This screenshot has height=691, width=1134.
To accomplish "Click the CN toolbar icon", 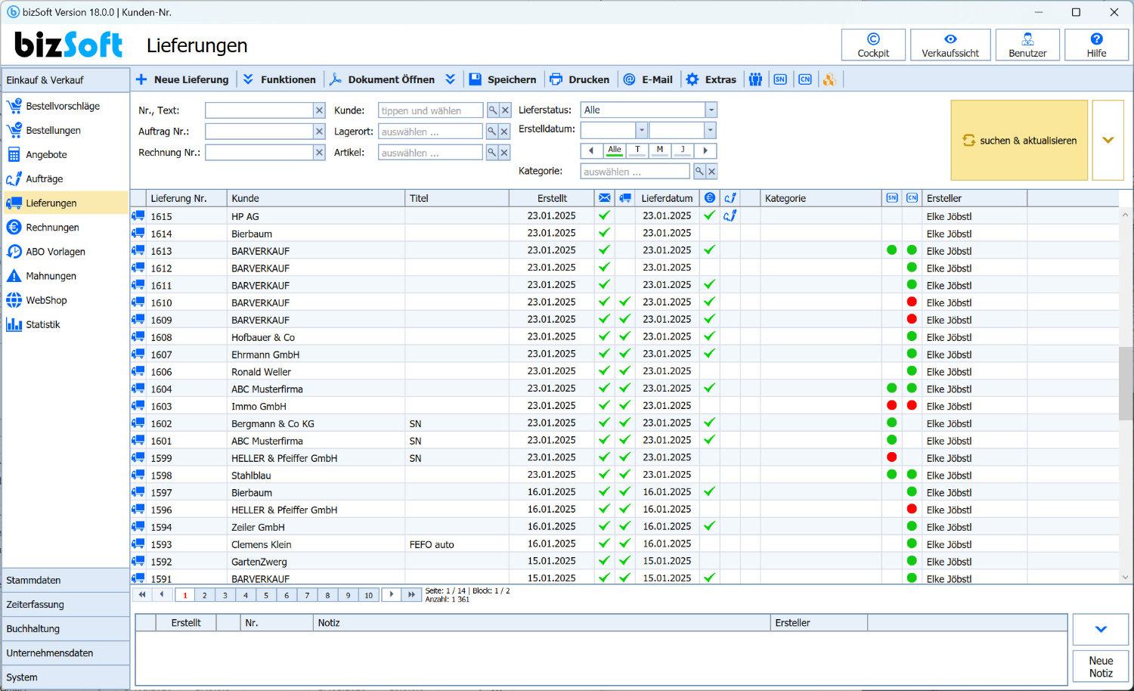I will tap(805, 79).
